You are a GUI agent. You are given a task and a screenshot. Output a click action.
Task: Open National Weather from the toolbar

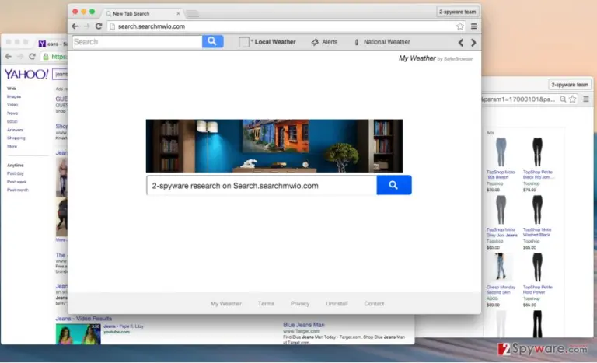coord(382,42)
